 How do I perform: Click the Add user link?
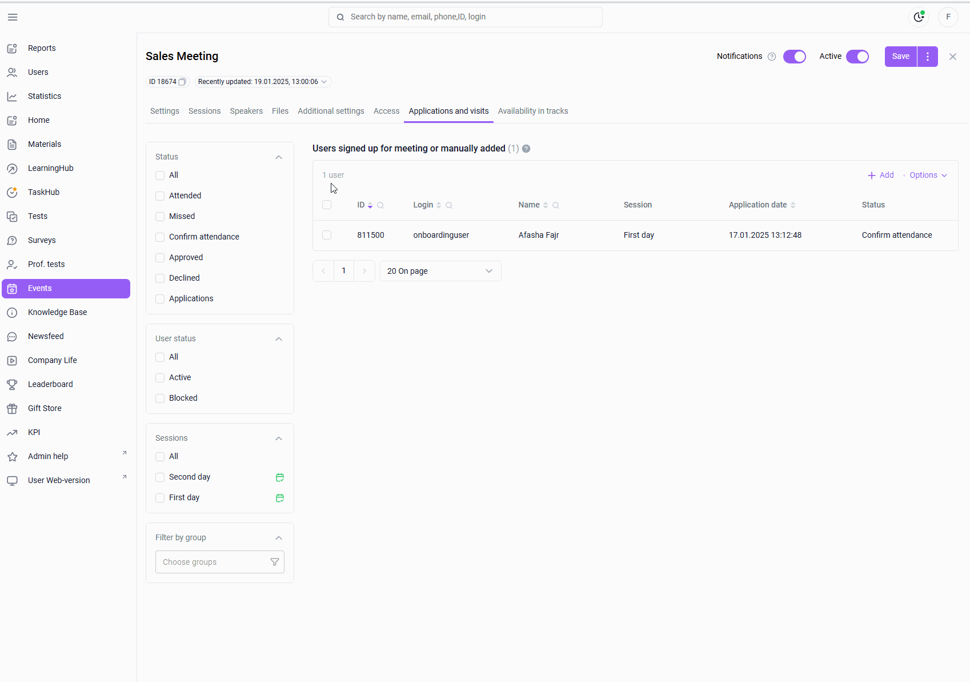(x=880, y=175)
